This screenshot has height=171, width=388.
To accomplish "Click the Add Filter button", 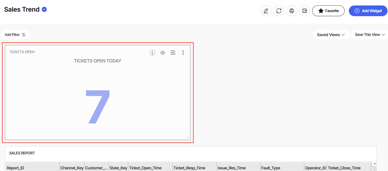I will [15, 35].
